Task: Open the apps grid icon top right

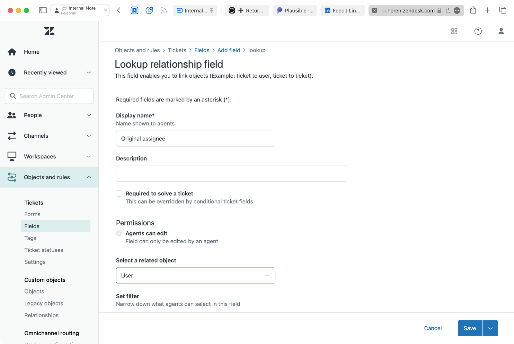Action: point(454,31)
